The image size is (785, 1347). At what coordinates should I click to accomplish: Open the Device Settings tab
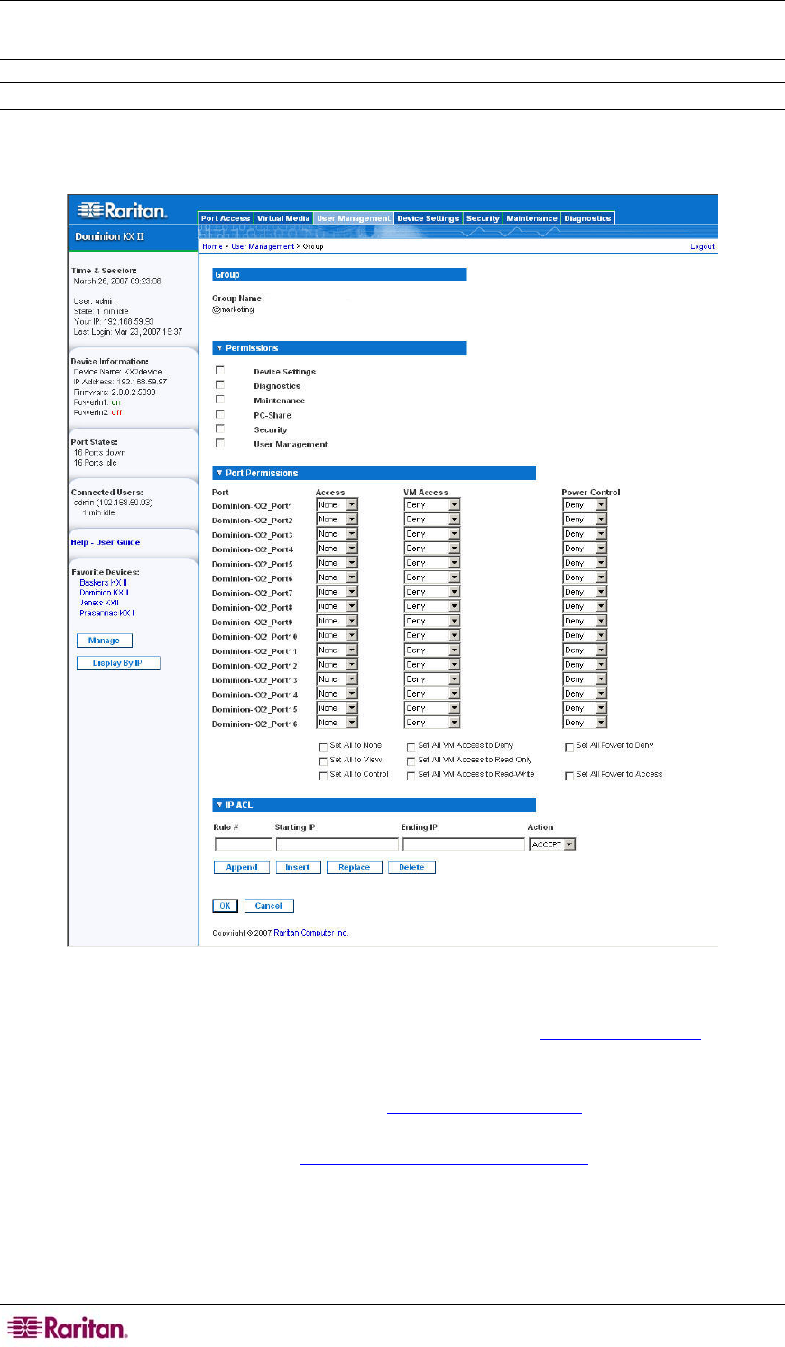coord(429,218)
